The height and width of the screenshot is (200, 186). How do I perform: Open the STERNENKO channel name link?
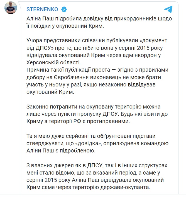click(x=42, y=9)
